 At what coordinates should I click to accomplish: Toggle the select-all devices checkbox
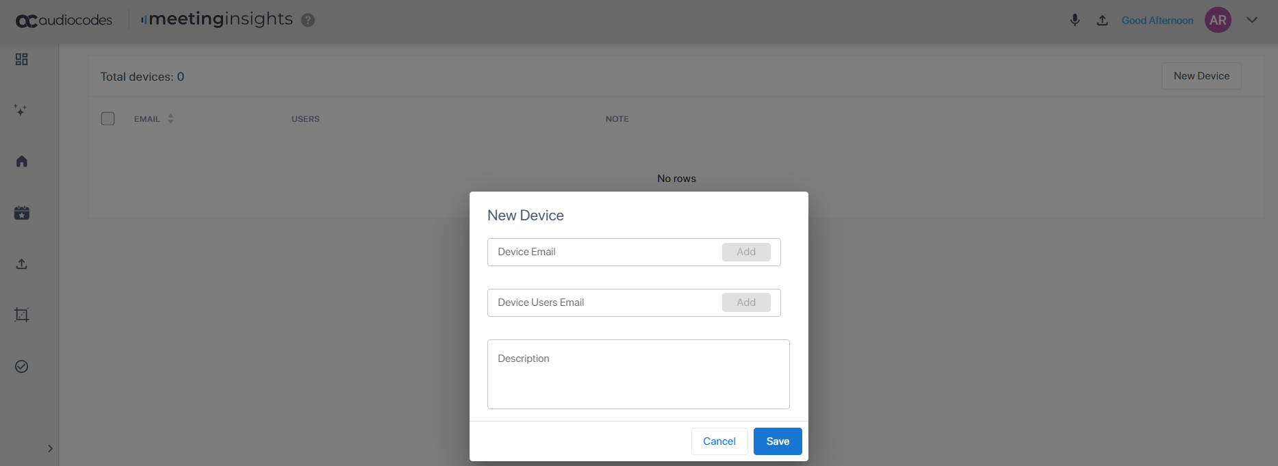[x=108, y=118]
